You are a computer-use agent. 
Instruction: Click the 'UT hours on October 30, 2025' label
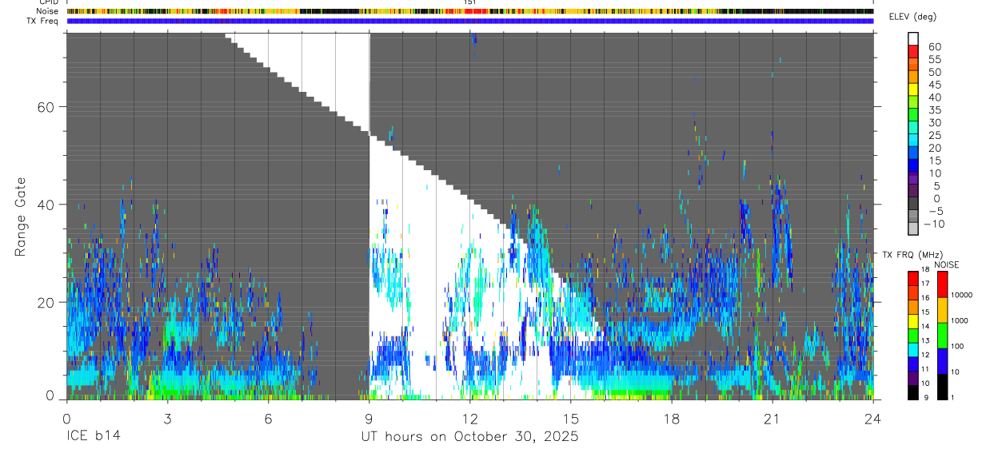(x=469, y=436)
